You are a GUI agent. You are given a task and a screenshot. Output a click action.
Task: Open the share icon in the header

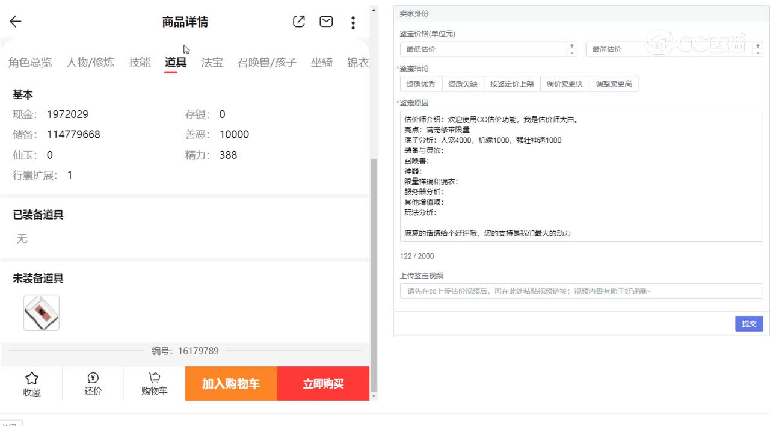click(x=299, y=22)
